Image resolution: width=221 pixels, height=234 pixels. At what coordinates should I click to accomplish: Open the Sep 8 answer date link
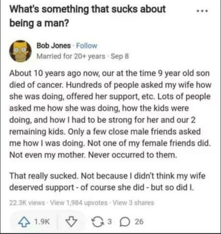click(x=120, y=56)
